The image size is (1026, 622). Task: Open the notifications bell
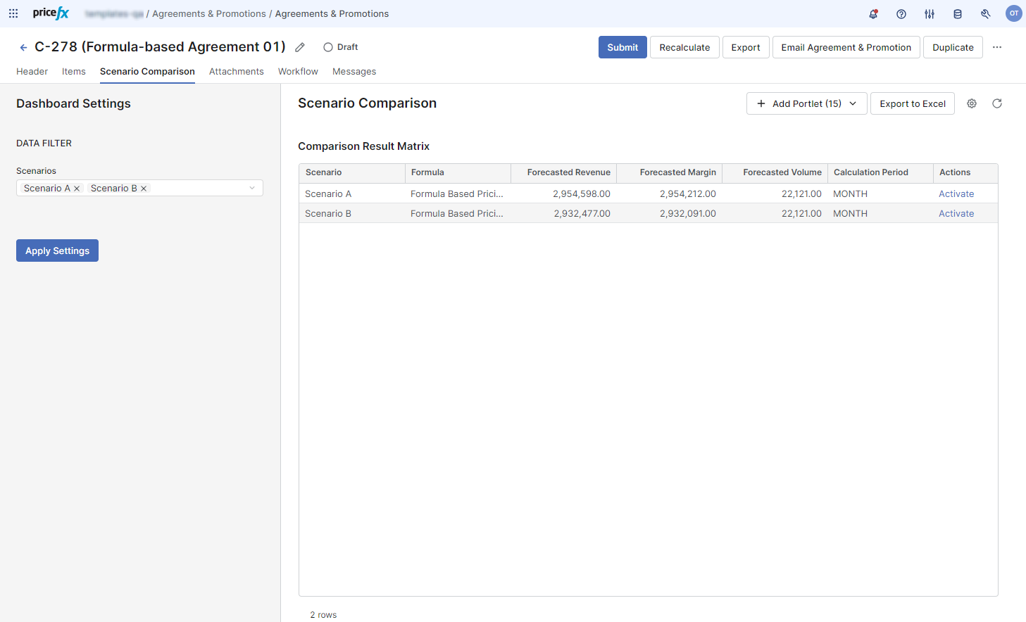[x=873, y=14]
